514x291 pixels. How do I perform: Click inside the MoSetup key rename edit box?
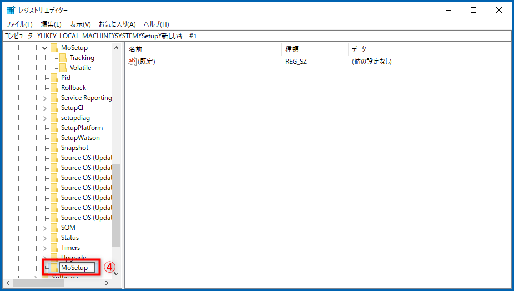coord(77,268)
